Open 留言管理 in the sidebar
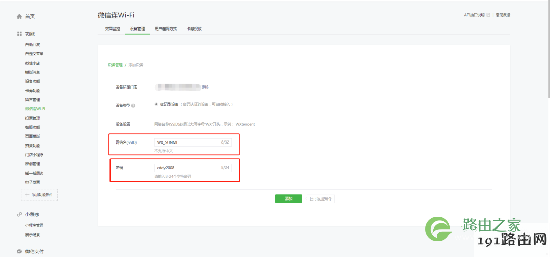Image resolution: width=550 pixels, height=257 pixels. coord(32,100)
